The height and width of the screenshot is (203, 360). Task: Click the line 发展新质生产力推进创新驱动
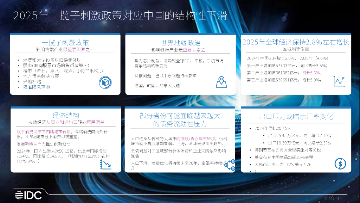(44, 144)
